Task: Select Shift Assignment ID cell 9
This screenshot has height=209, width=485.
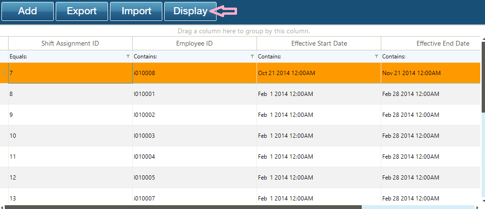Action: point(70,115)
